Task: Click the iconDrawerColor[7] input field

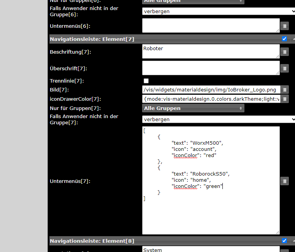Action: (x=211, y=99)
